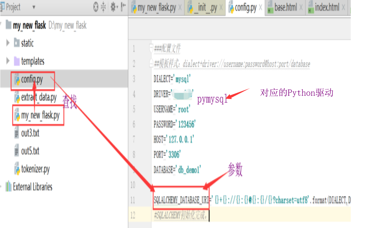Screen dimensions: 385x228
Task: Hide the Project tool window
Action: (123, 7)
